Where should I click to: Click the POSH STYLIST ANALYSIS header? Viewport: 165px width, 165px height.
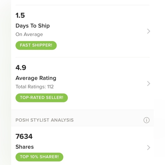[44, 120]
